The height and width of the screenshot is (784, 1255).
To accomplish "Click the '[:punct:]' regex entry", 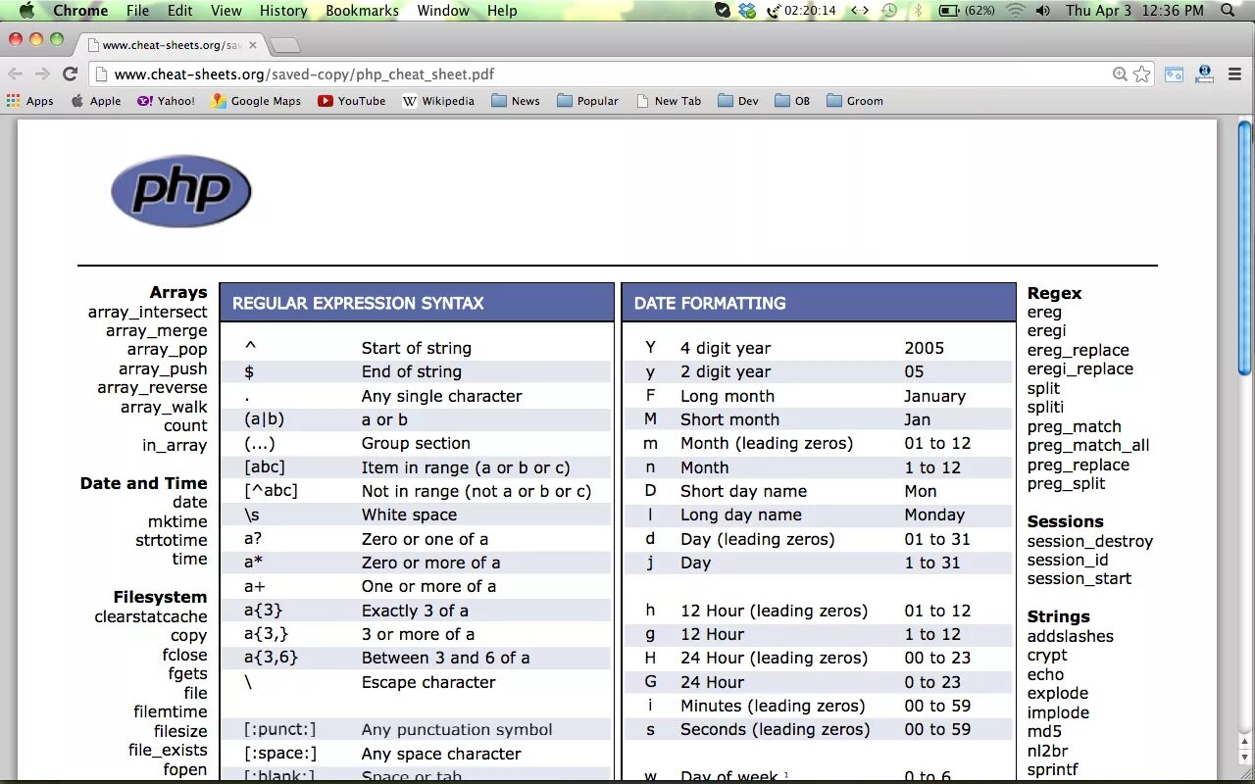I will pos(280,729).
